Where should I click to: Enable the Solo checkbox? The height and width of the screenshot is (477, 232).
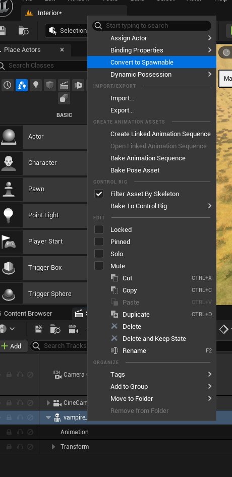click(99, 254)
